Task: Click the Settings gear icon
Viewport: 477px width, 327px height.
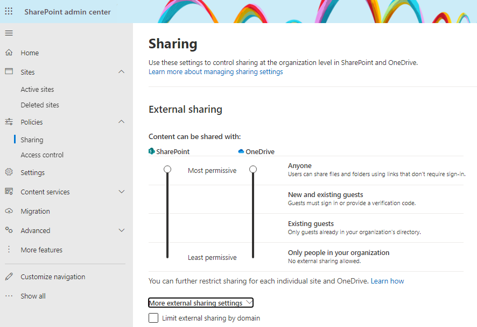Action: click(9, 172)
